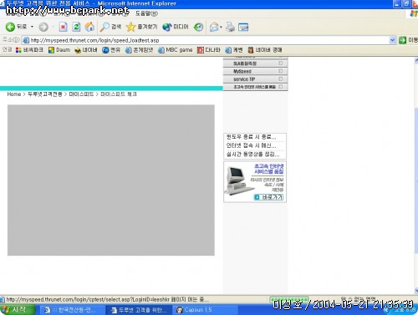This screenshot has width=418, height=315.
Task: Open the 도움말(H) menu
Action: (146, 13)
